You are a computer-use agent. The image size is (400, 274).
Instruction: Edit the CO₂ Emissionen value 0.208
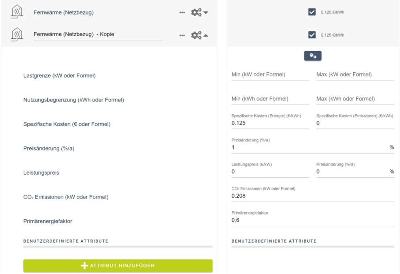click(x=313, y=196)
